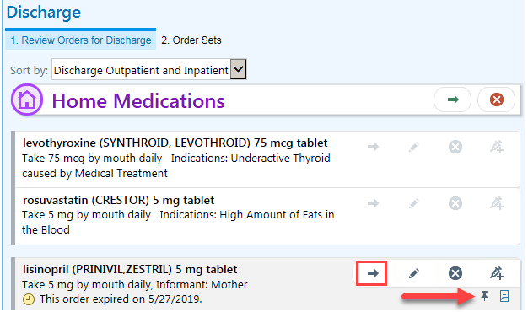The image size is (528, 312).
Task: Click the purple Home Medications house icon
Action: [x=27, y=100]
